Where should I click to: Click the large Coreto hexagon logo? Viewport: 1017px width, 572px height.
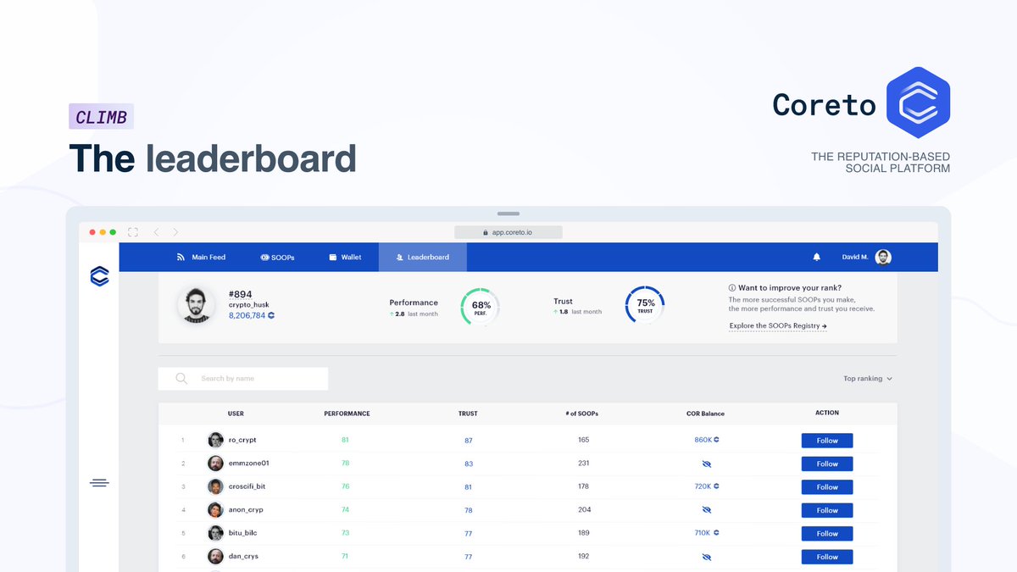coord(918,103)
